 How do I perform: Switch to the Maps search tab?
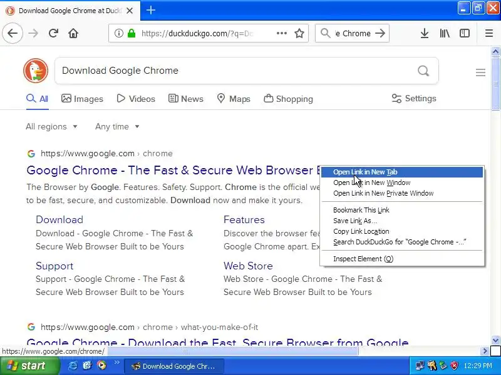pyautogui.click(x=233, y=99)
